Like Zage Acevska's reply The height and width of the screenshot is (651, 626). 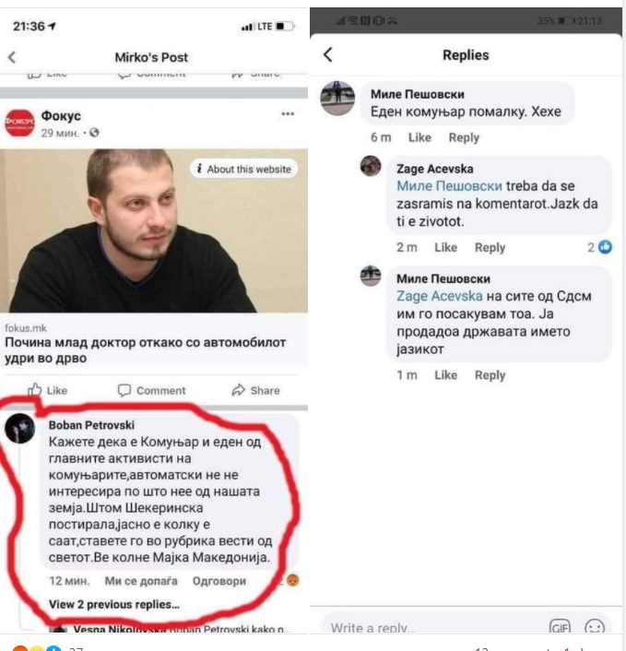point(445,247)
